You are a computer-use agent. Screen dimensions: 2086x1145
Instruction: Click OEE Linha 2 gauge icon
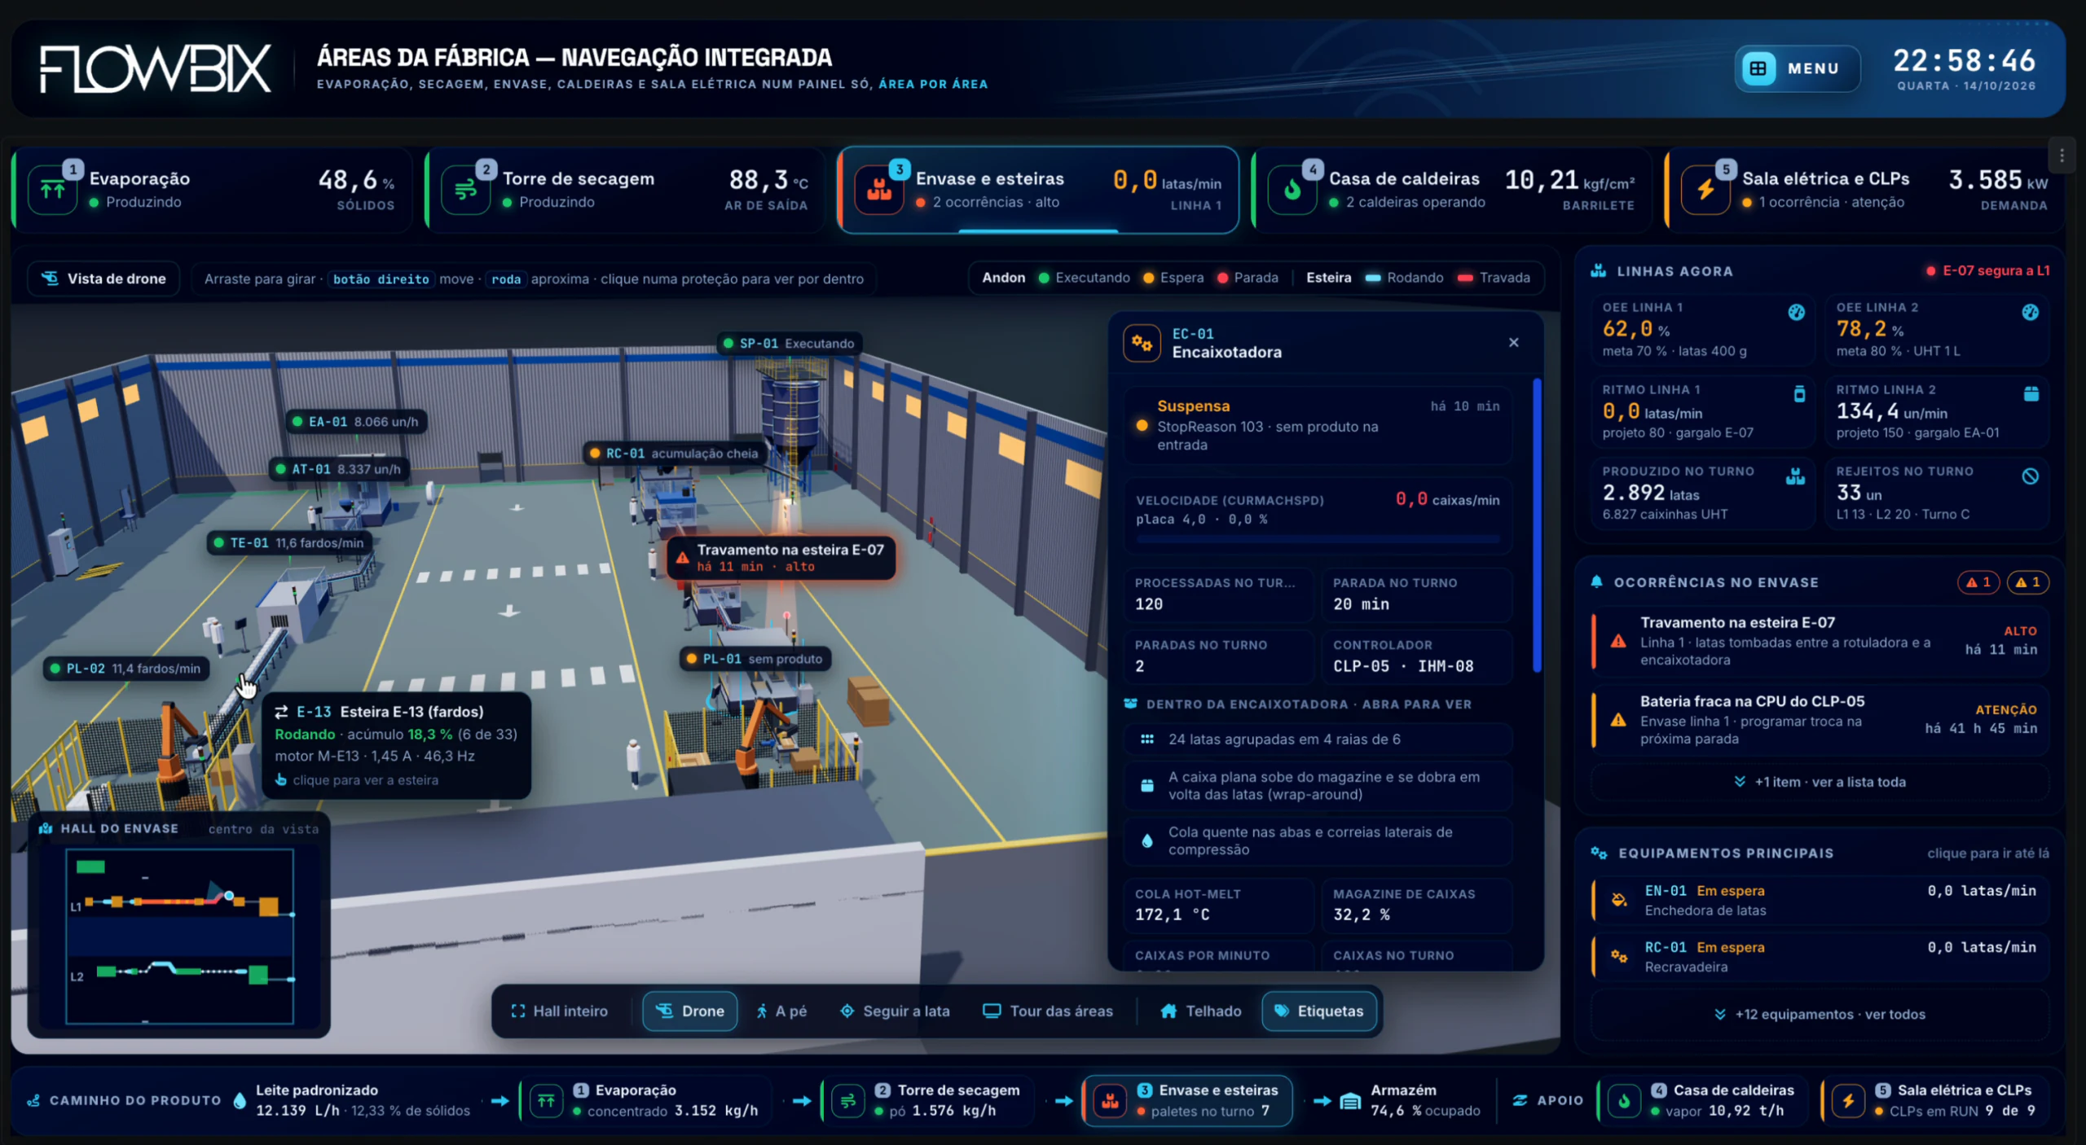(x=2030, y=312)
